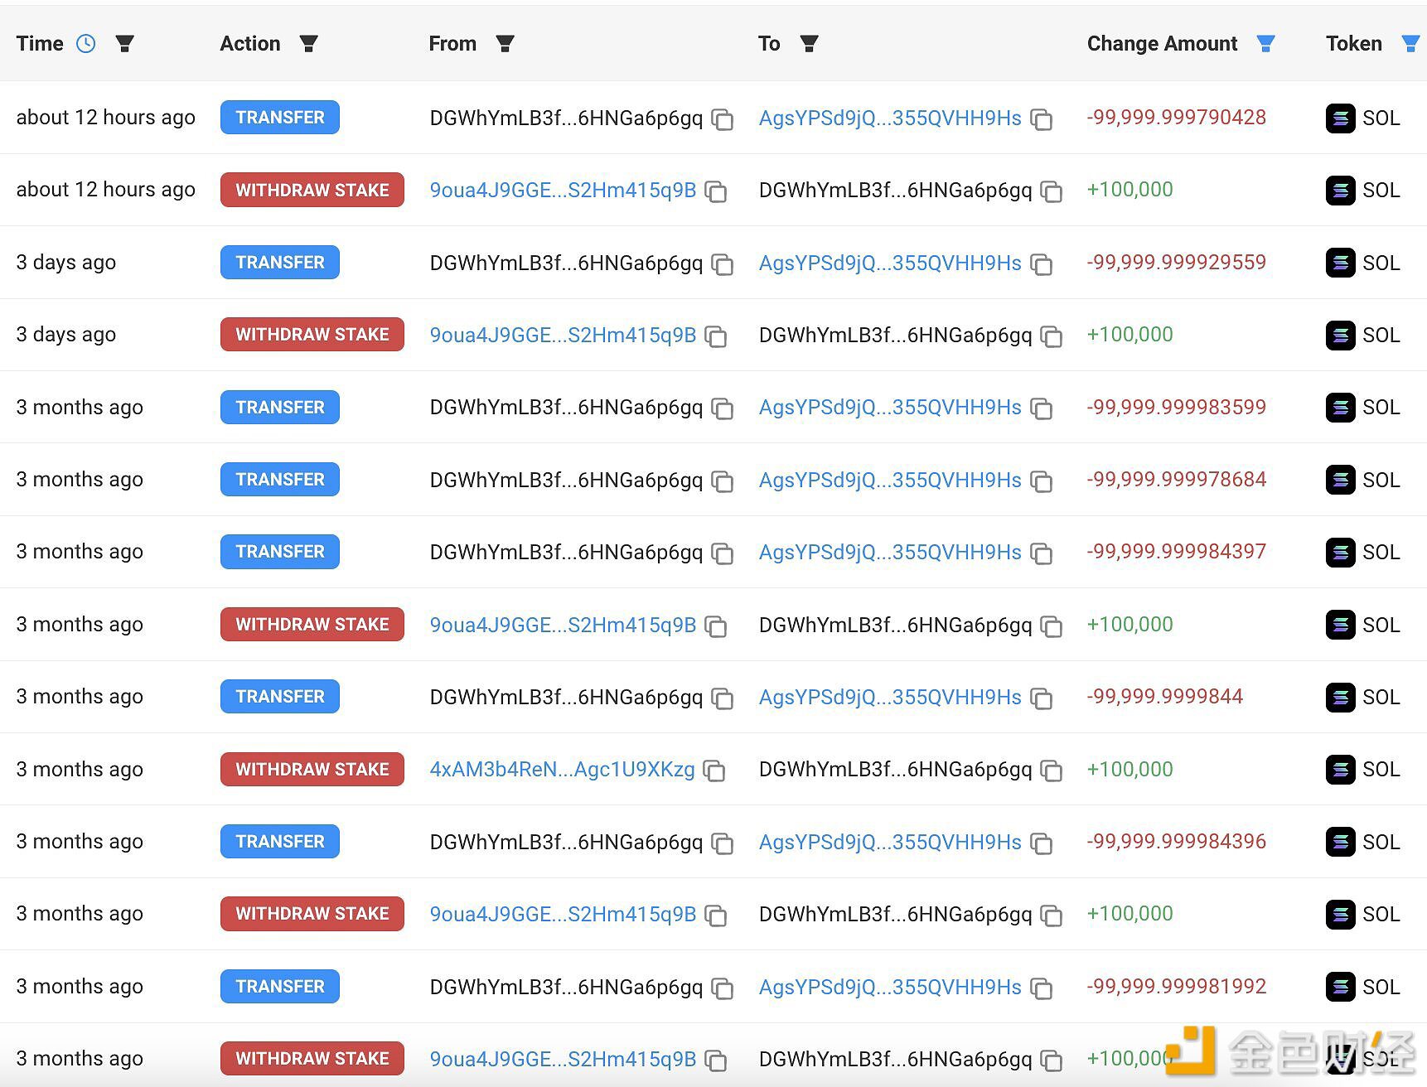Toggle the Time column clock format icon
Image resolution: width=1427 pixels, height=1087 pixels.
click(86, 44)
